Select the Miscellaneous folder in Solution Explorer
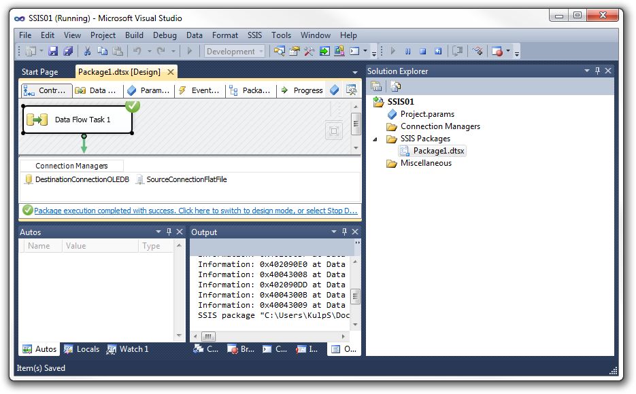Image resolution: width=636 pixels, height=394 pixels. click(x=420, y=163)
